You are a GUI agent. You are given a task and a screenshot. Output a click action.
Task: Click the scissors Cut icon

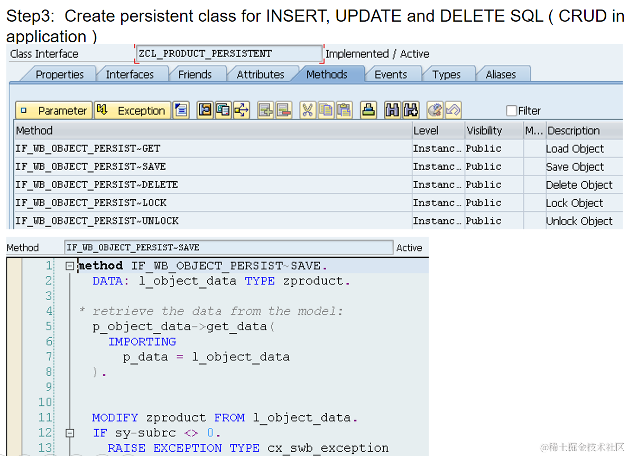click(307, 110)
